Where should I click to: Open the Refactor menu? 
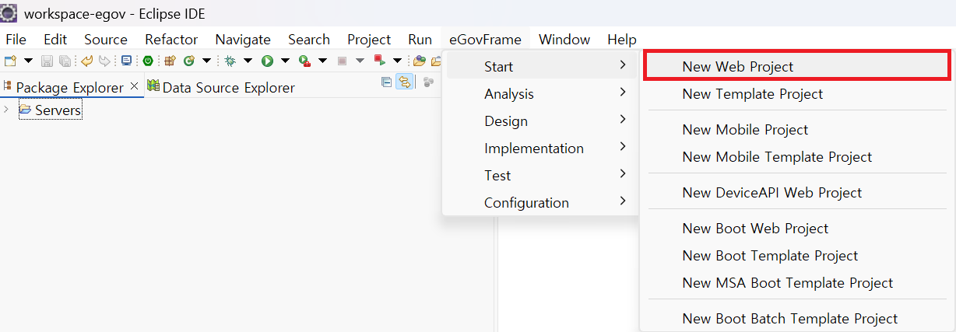point(171,39)
